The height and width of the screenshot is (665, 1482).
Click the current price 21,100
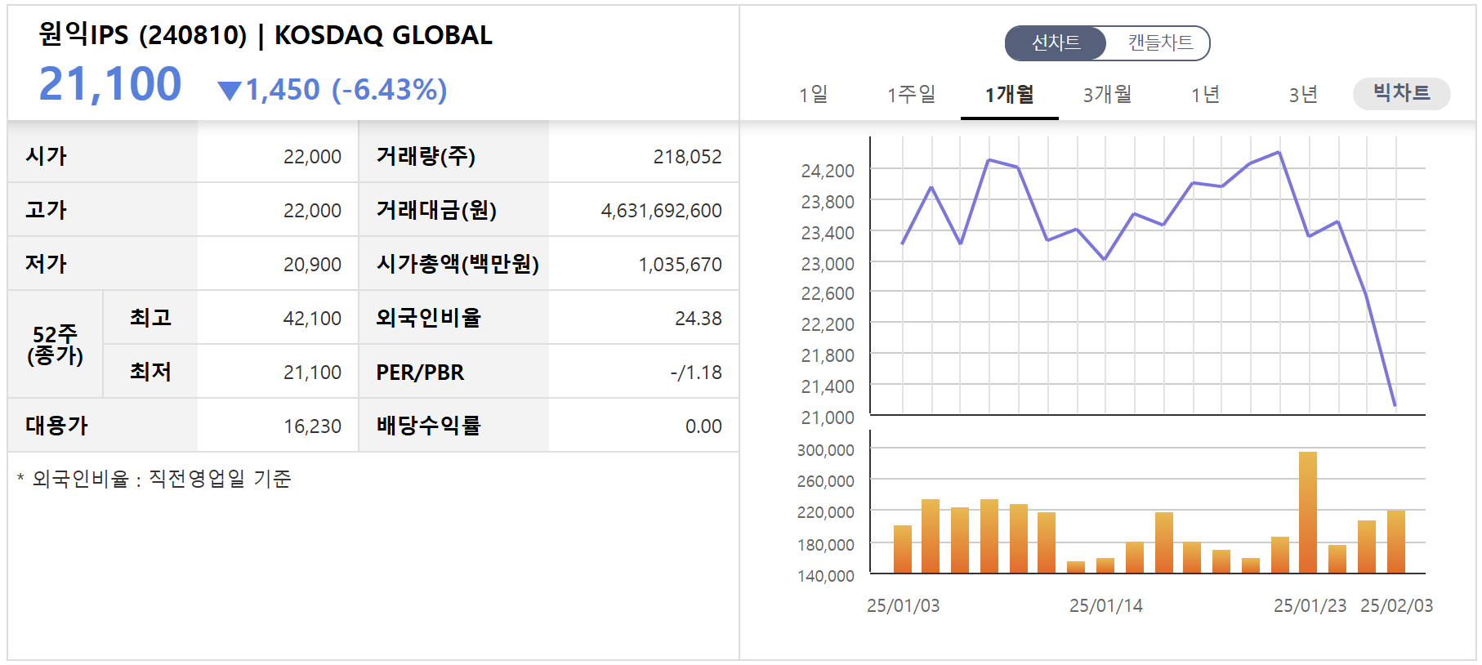110,84
